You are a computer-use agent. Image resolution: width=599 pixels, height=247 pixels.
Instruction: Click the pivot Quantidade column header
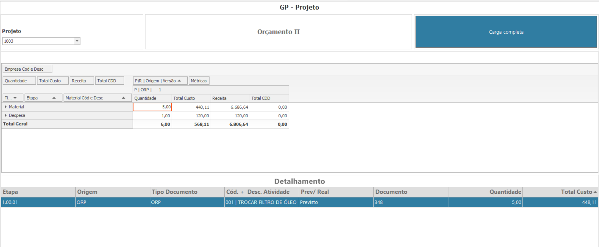pyautogui.click(x=152, y=98)
